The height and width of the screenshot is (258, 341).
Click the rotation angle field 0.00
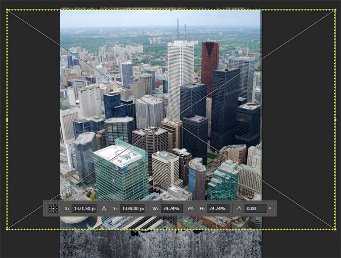256,208
